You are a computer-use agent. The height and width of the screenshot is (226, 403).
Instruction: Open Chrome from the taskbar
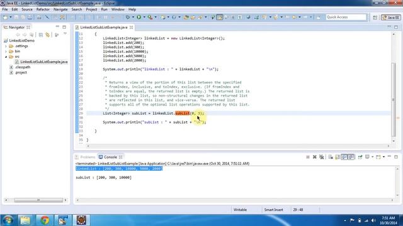point(45,220)
